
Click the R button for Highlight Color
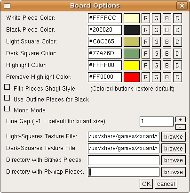[x=146, y=66]
